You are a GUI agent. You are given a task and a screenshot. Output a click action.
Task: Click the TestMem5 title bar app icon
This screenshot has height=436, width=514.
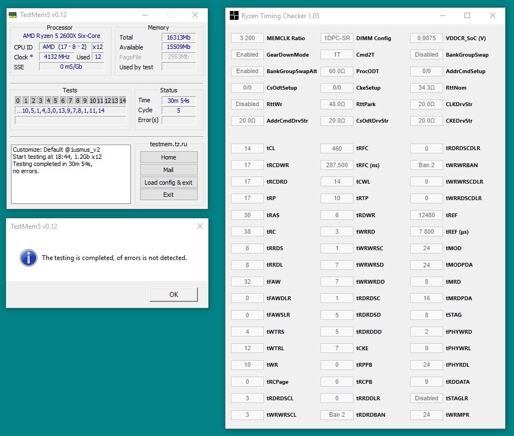coord(12,15)
